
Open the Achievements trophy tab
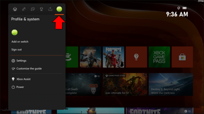pyautogui.click(x=41, y=9)
